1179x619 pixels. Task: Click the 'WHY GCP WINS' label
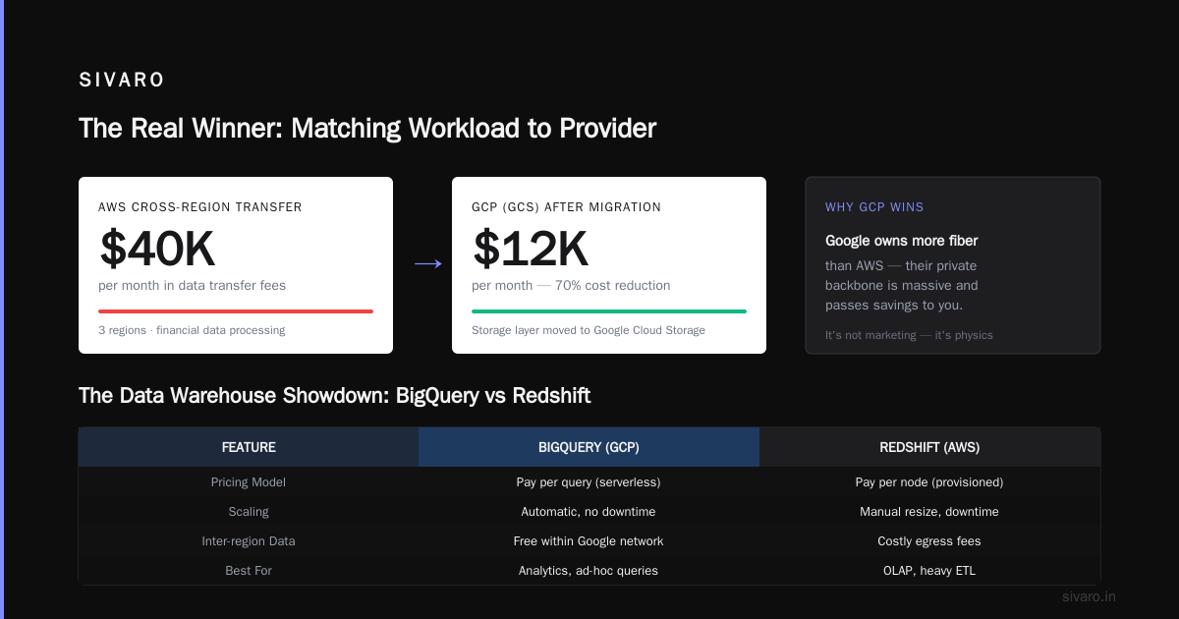[874, 207]
